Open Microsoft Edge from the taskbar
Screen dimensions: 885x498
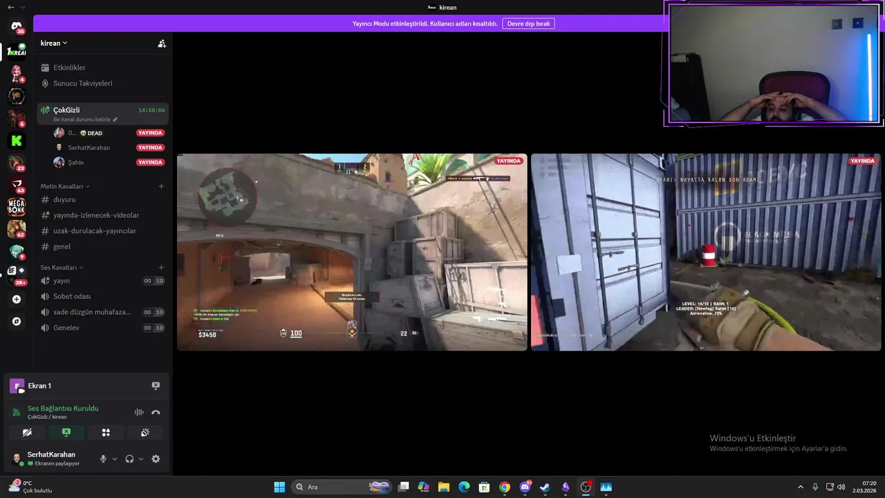tap(464, 487)
